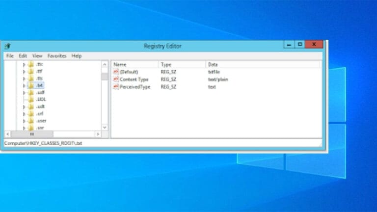Expand the .user registry key node
377x212 pixels.
(24, 121)
